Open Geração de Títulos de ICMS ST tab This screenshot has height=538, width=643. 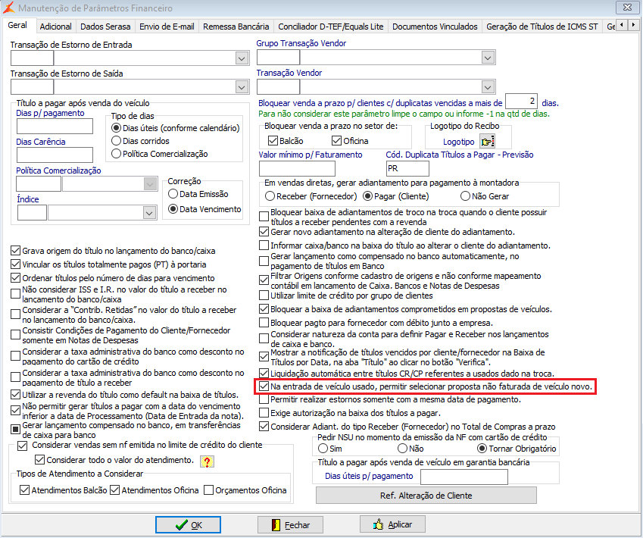tap(542, 27)
